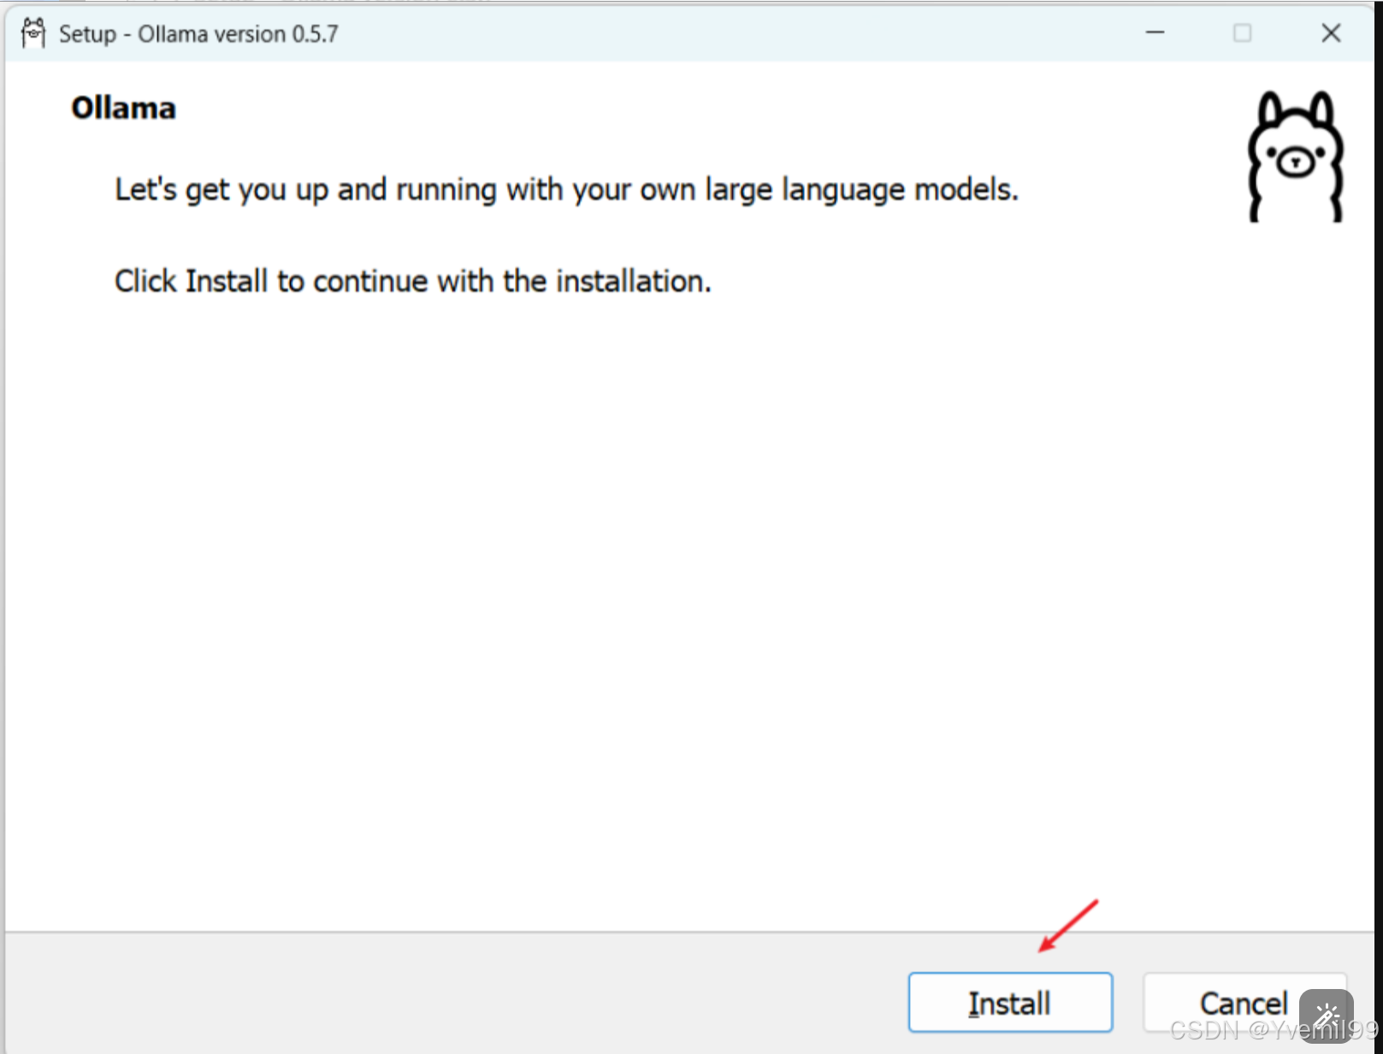Click the Install button
This screenshot has width=1383, height=1054.
(1010, 1002)
